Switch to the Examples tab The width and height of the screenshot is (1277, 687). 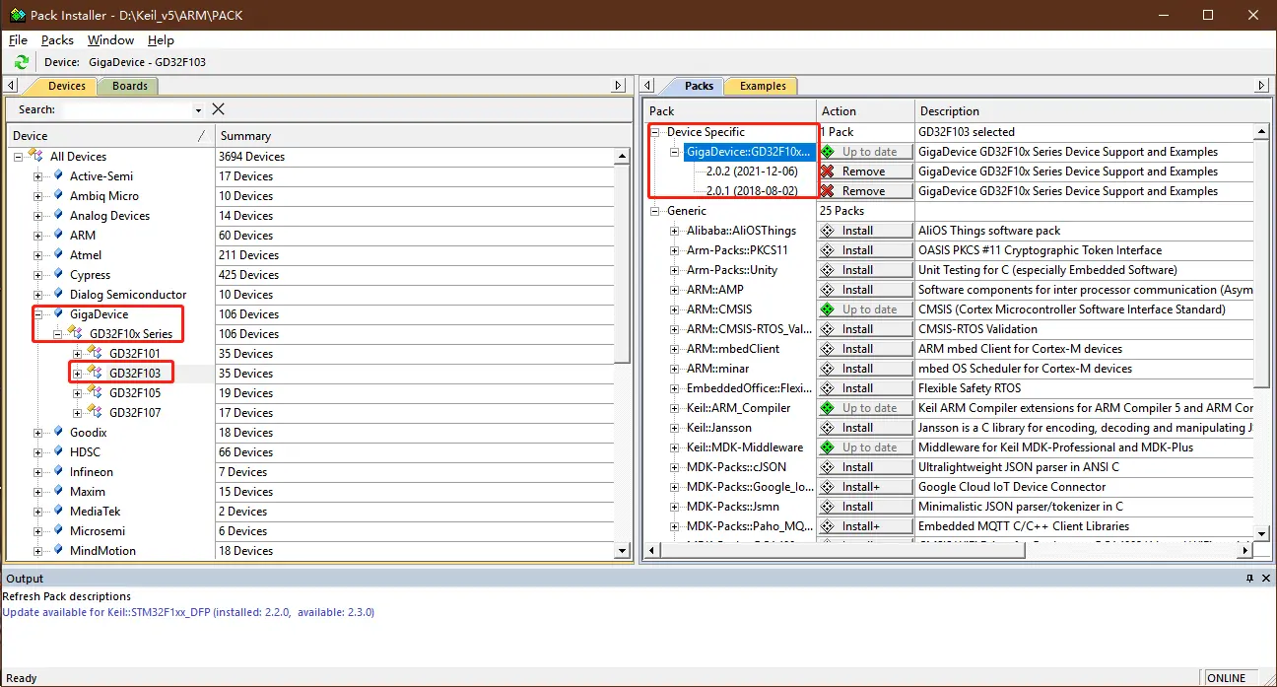coord(762,86)
